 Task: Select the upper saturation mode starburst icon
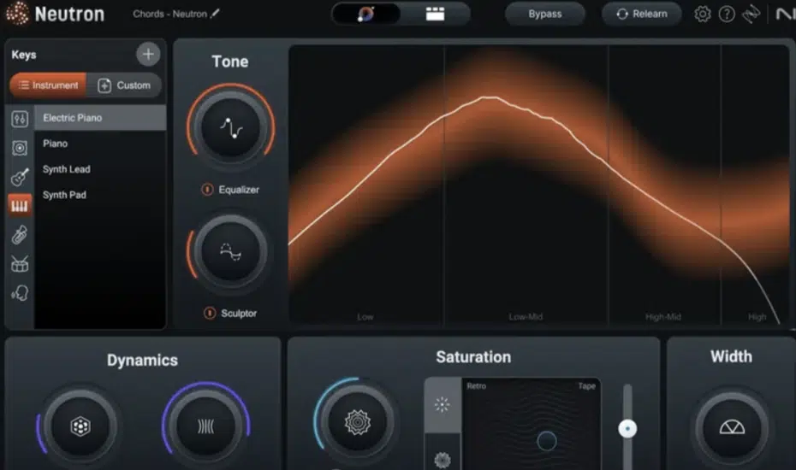(443, 404)
